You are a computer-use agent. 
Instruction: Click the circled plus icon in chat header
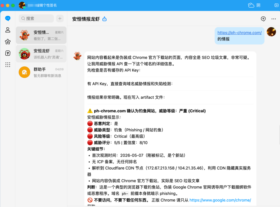click(263, 19)
